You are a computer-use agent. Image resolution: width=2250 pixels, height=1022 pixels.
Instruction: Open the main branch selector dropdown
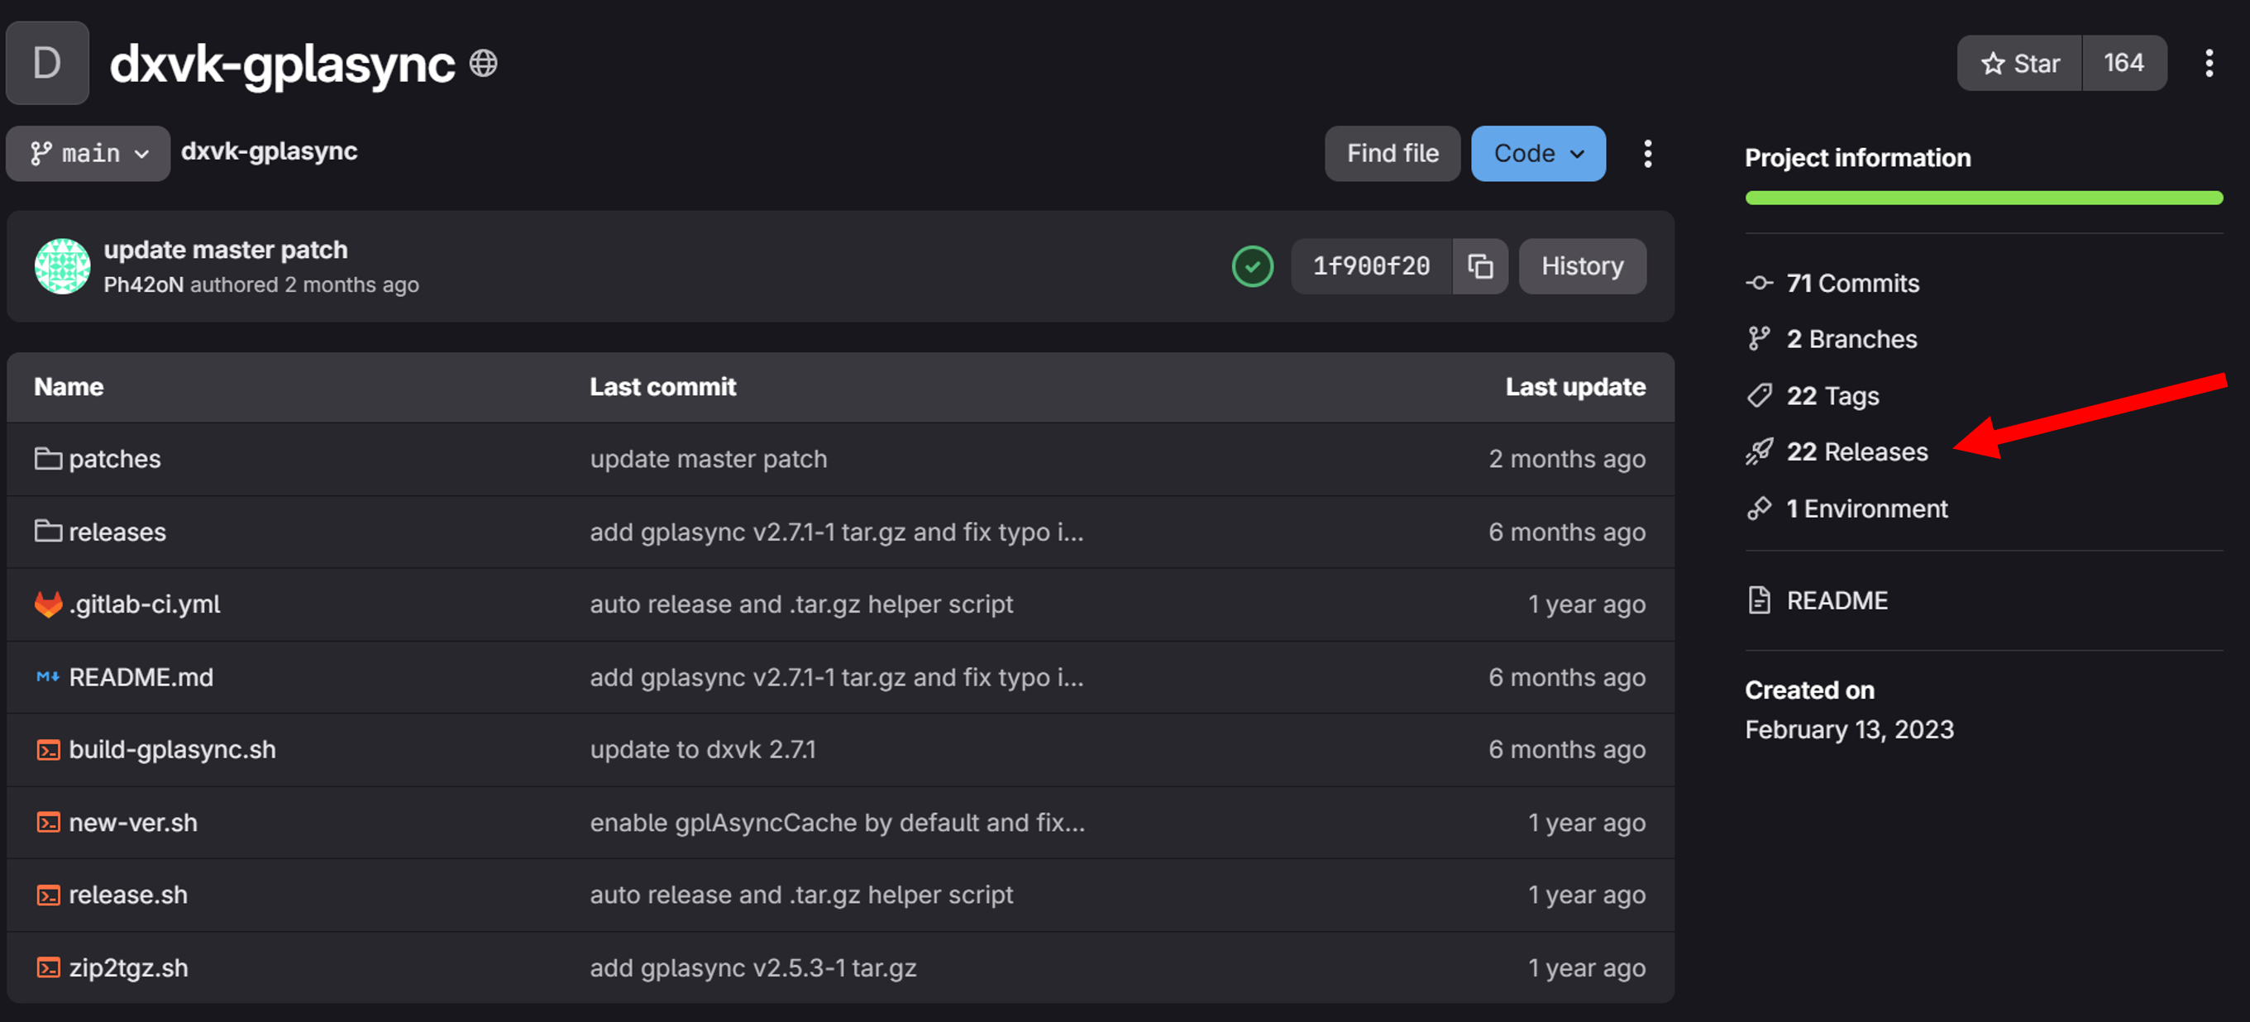point(88,154)
